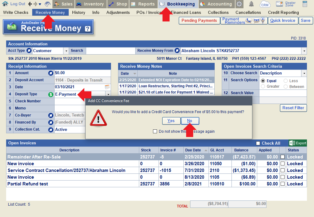This screenshot has width=314, height=217.
Task: Select the 'Extended NOI Expiration Date' note
Action: (x=175, y=80)
